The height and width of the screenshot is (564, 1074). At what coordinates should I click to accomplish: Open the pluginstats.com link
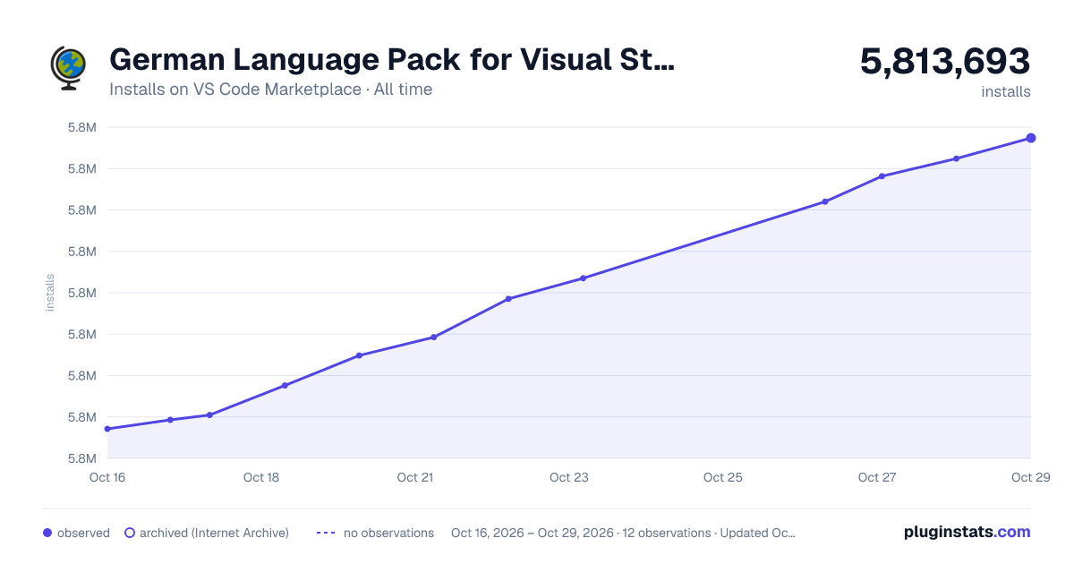click(967, 532)
